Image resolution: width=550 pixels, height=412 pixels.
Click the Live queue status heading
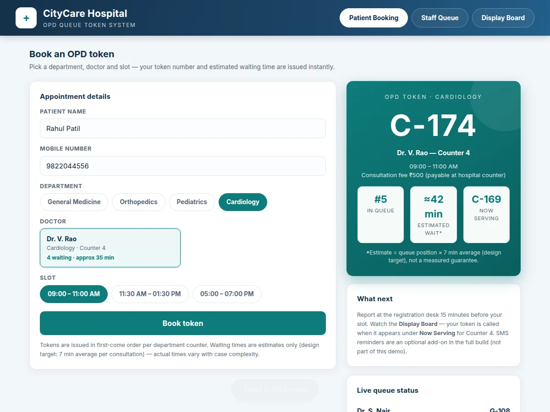(x=388, y=390)
